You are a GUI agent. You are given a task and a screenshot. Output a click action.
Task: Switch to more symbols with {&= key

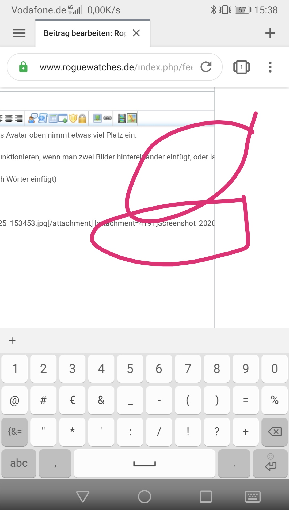tap(15, 432)
